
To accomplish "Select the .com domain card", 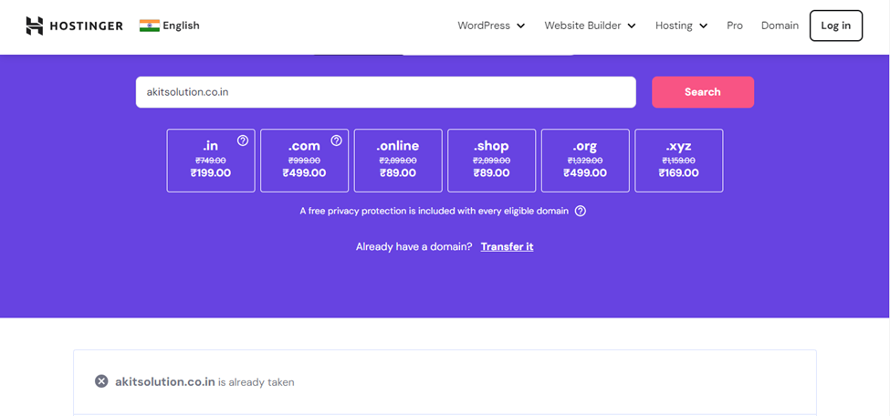I will click(x=304, y=161).
